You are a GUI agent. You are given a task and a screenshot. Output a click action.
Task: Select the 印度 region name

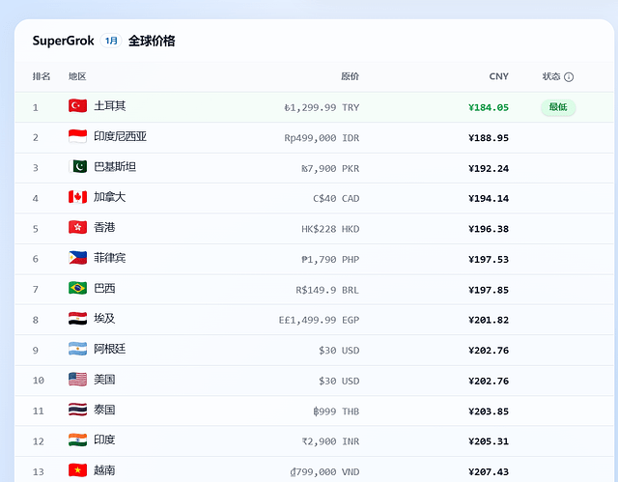104,440
